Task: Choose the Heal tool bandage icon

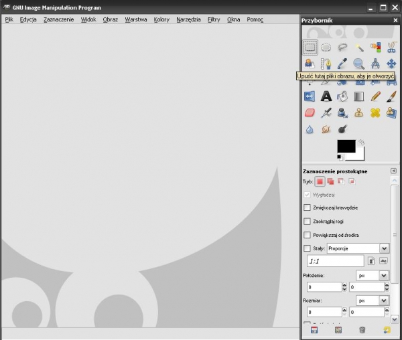Action: pos(376,113)
